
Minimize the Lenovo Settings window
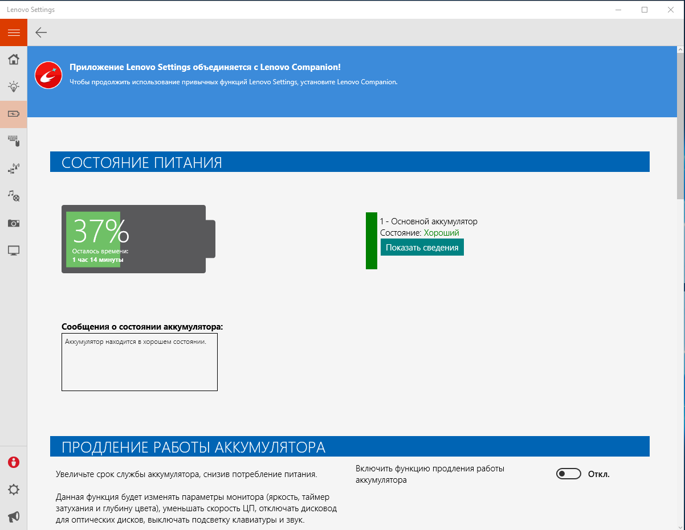click(618, 9)
